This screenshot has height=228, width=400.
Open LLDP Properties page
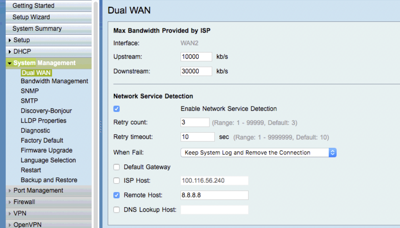point(43,121)
